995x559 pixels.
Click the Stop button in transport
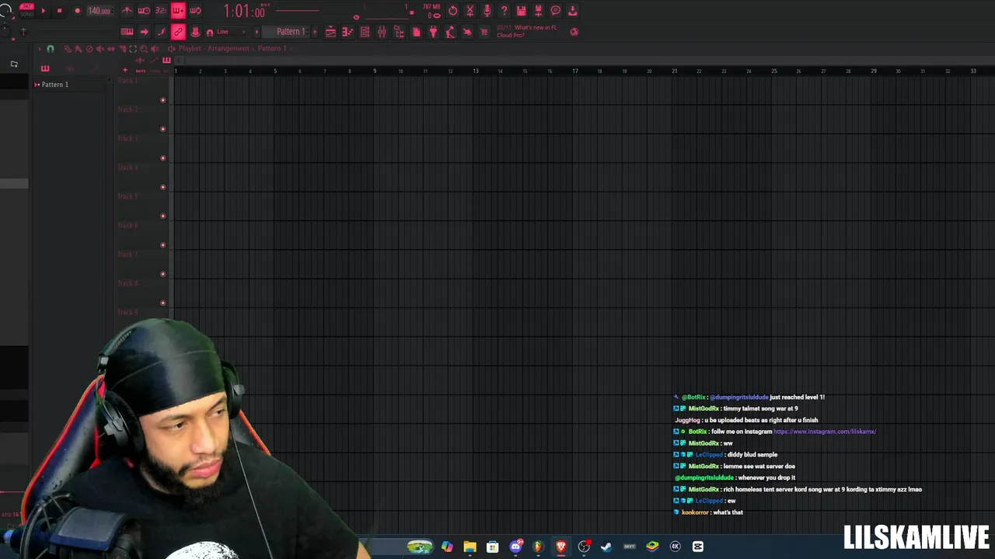point(60,11)
